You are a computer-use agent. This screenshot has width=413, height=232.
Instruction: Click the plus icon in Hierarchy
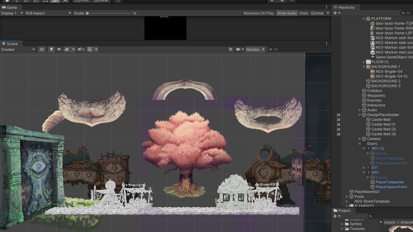click(335, 13)
